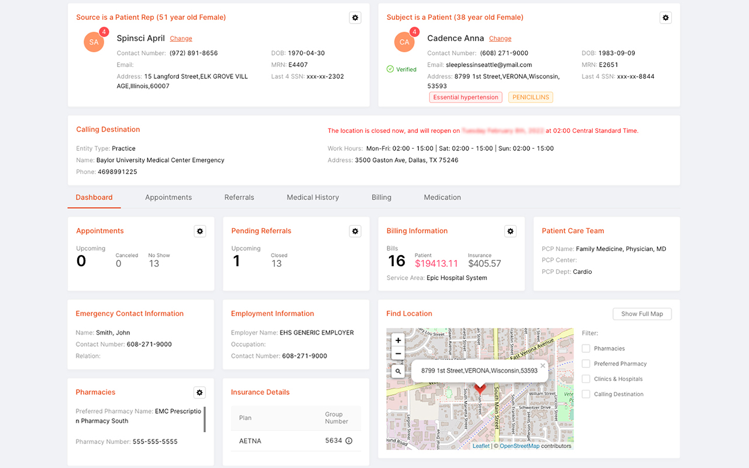Screen dimensions: 749x468
Task: Close the map address popup
Action: [x=542, y=366]
